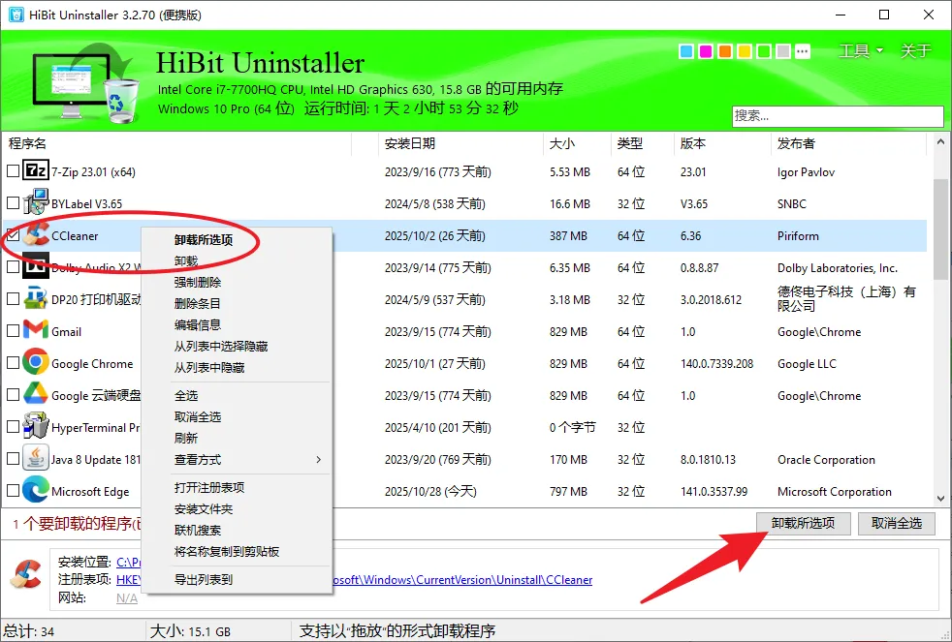Image resolution: width=952 pixels, height=642 pixels.
Task: Expand the 查看方式 submenu arrow
Action: (318, 460)
